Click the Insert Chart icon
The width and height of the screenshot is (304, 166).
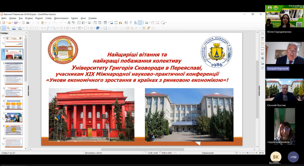click(x=121, y=23)
